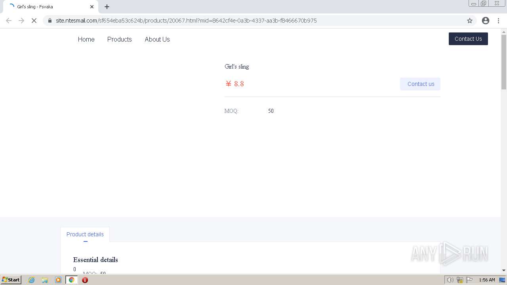The height and width of the screenshot is (285, 507).
Task: Open File Explorer from taskbar
Action: (x=45, y=280)
